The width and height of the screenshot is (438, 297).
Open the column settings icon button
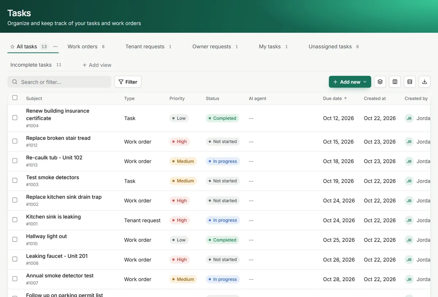coord(395,82)
